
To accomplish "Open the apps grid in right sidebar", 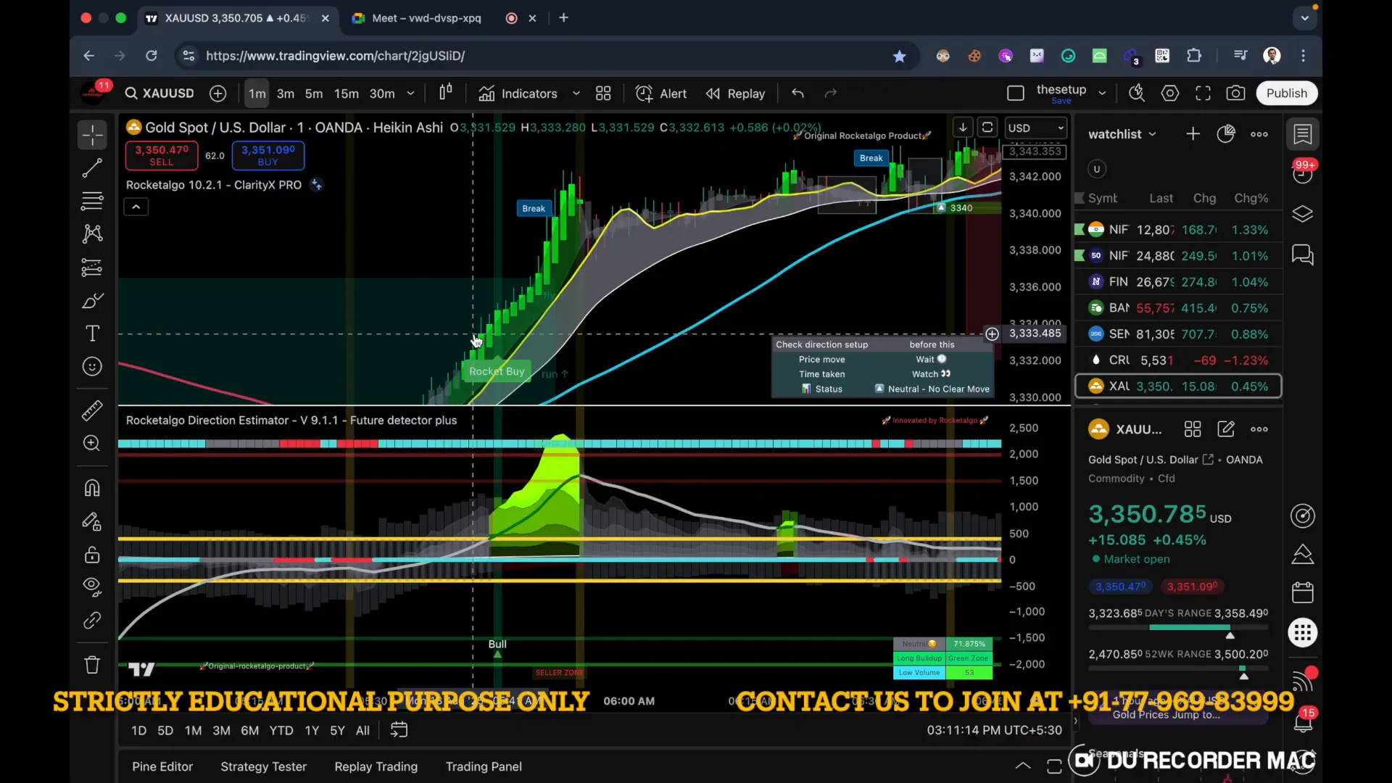I will 1303,632.
